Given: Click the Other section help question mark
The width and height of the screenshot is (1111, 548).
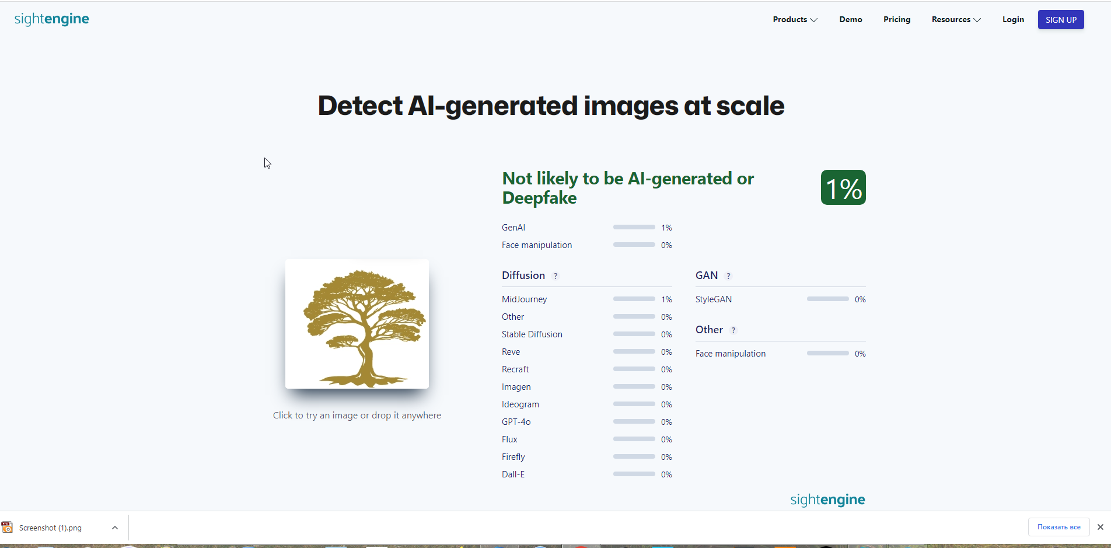Looking at the screenshot, I should pyautogui.click(x=733, y=330).
